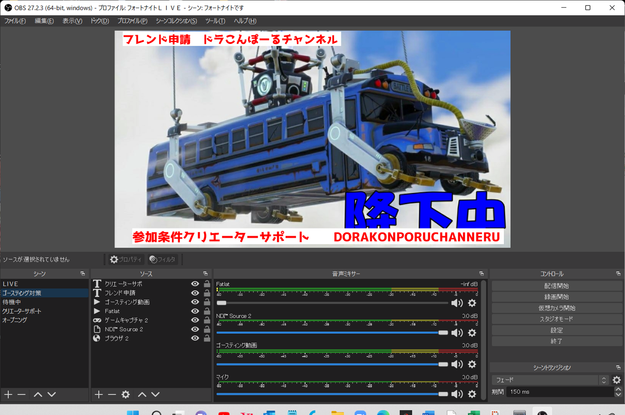The width and height of the screenshot is (625, 415).
Task: Click the 150 ms duration field
Action: point(560,392)
